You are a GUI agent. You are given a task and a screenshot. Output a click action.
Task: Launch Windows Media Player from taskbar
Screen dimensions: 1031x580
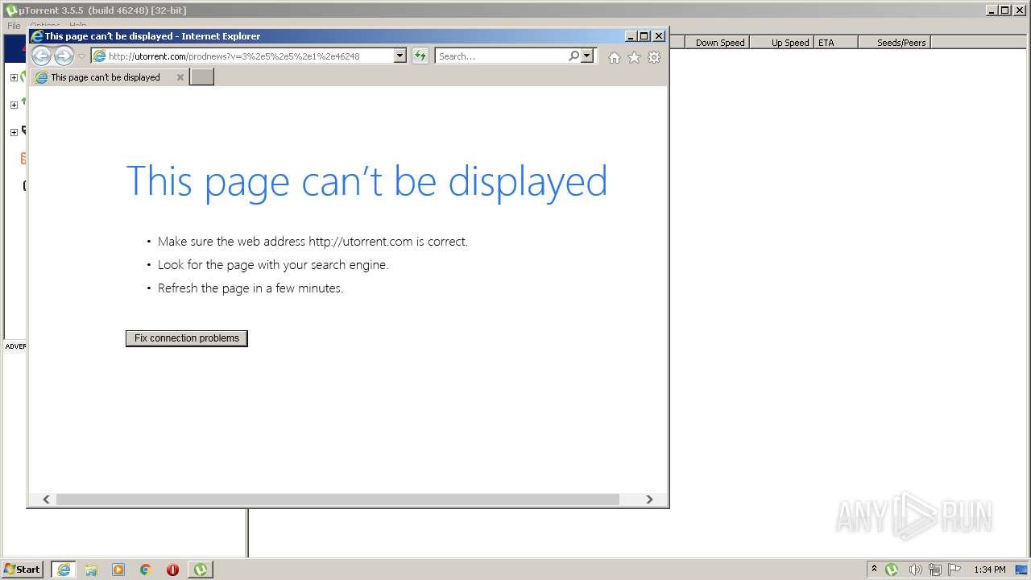(x=118, y=570)
